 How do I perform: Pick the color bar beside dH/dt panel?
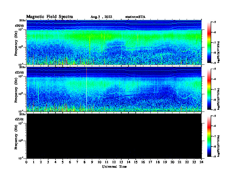(x=209, y=43)
